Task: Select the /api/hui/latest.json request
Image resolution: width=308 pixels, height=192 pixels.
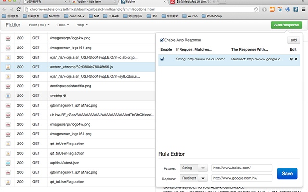Action: pos(78,163)
